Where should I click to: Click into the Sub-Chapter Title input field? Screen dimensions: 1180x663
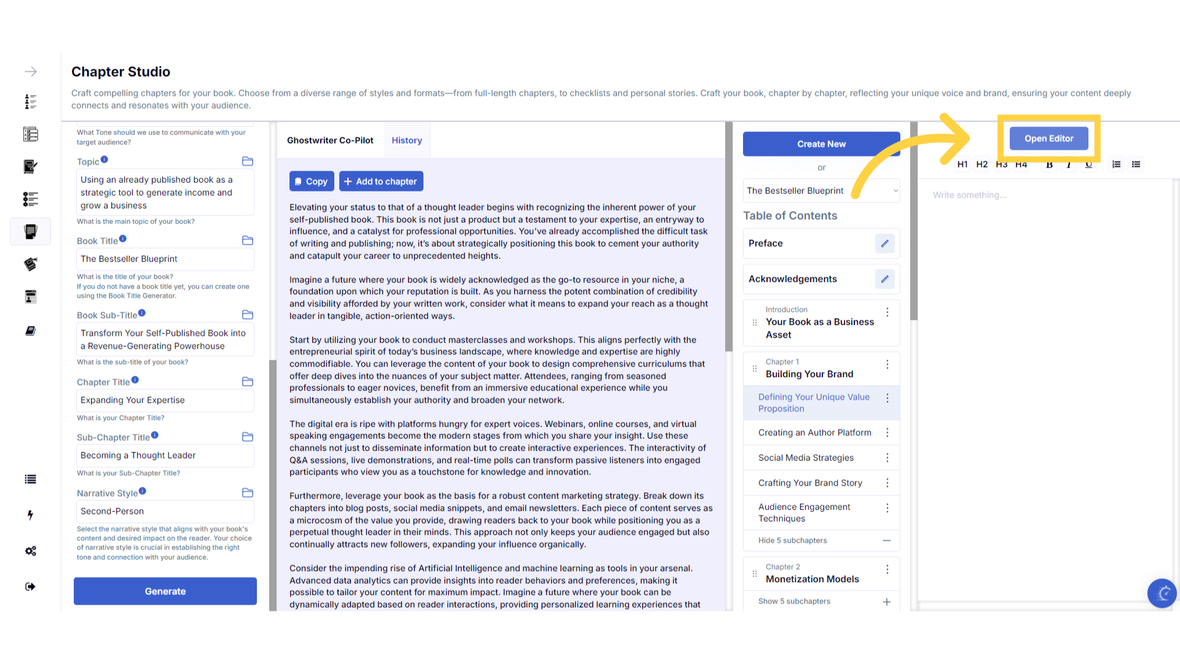click(165, 456)
